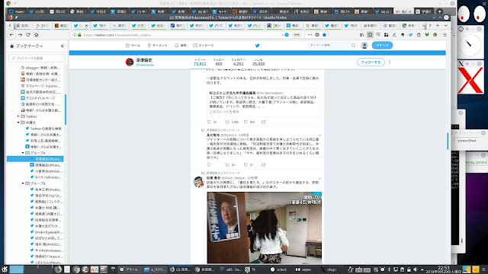
Task: Open the Twitter account avatar menu
Action: click(x=364, y=46)
